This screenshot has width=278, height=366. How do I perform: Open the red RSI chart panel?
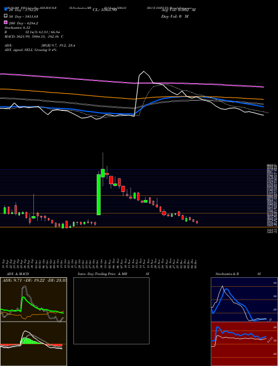244,344
